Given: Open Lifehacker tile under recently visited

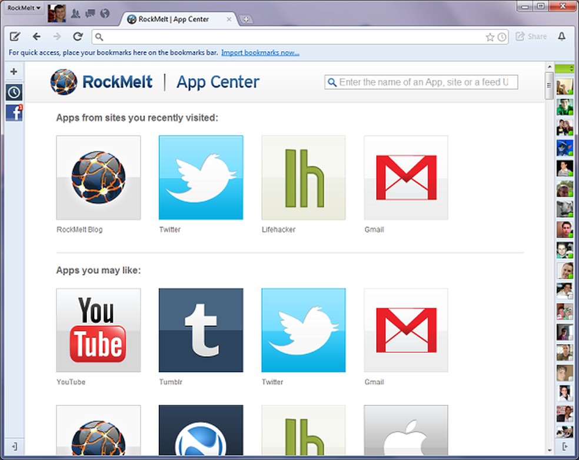Looking at the screenshot, I should tap(304, 178).
